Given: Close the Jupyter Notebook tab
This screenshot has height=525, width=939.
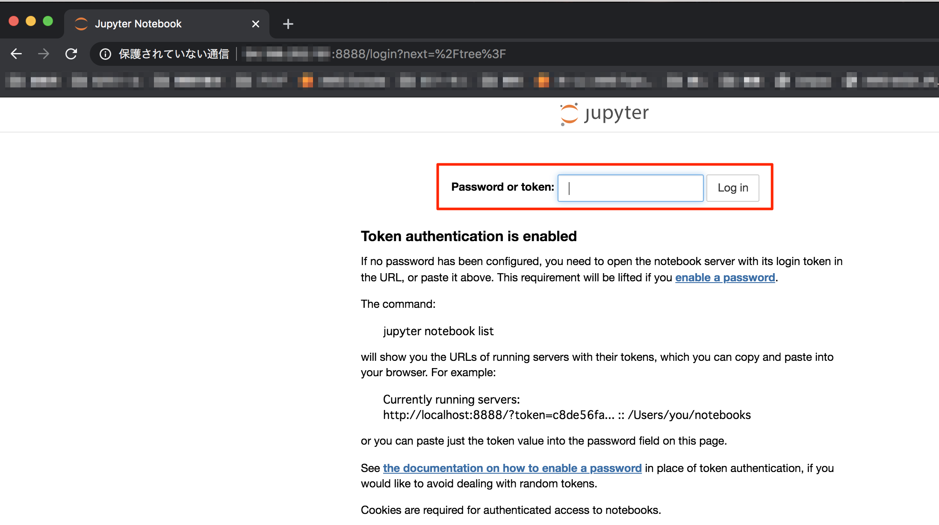Looking at the screenshot, I should (256, 24).
